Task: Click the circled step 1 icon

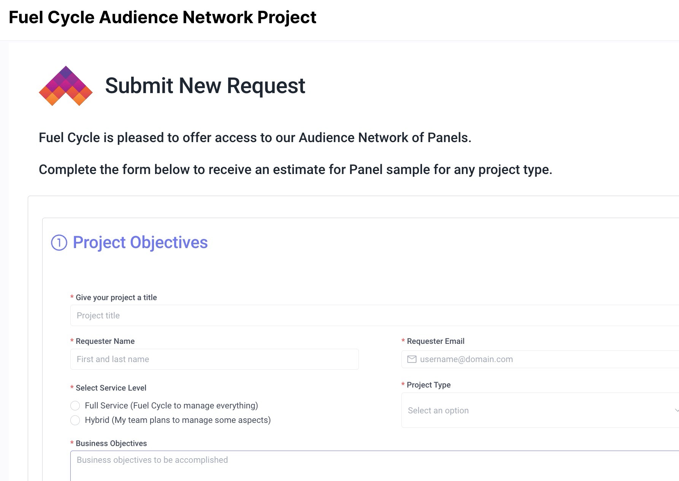Action: [x=59, y=243]
